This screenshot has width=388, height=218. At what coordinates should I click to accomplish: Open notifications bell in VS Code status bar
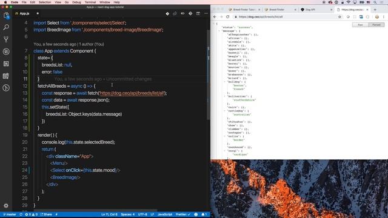(204, 214)
